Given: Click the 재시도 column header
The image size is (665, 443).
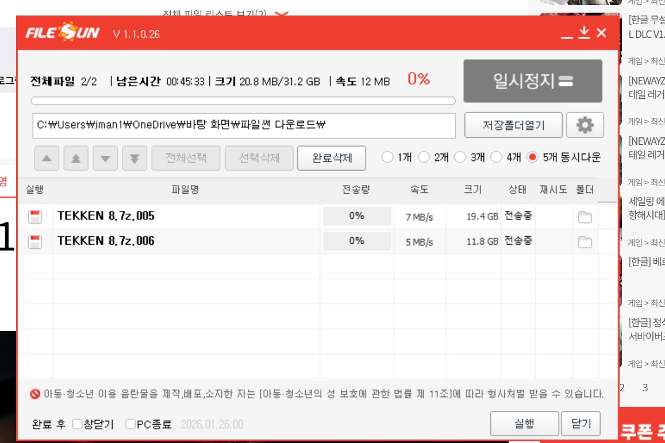Looking at the screenshot, I should coord(553,190).
